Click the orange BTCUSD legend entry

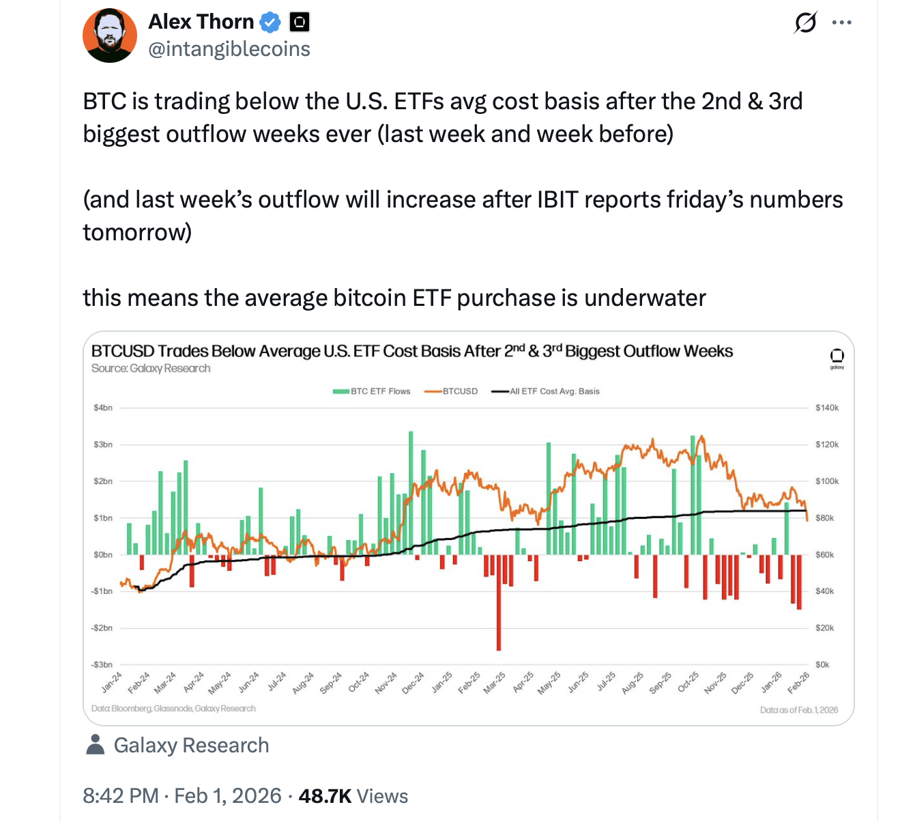pos(451,391)
